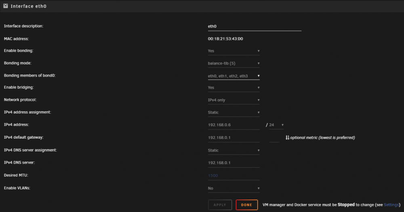This screenshot has height=212, width=404.
Task: Click the word Stopped in the notice
Action: click(x=346, y=205)
